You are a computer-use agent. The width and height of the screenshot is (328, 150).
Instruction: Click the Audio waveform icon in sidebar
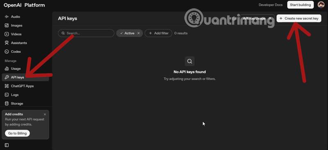click(7, 17)
